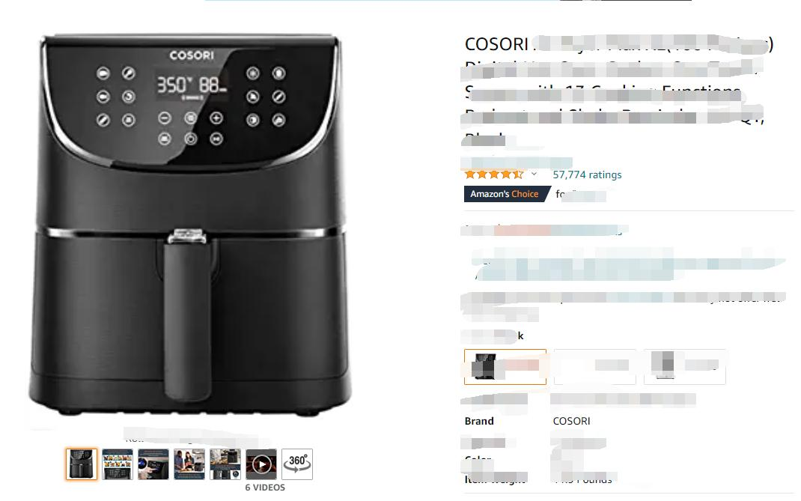Open the 360° view thumbnail
Screen dimensions: 801x501
coord(296,464)
